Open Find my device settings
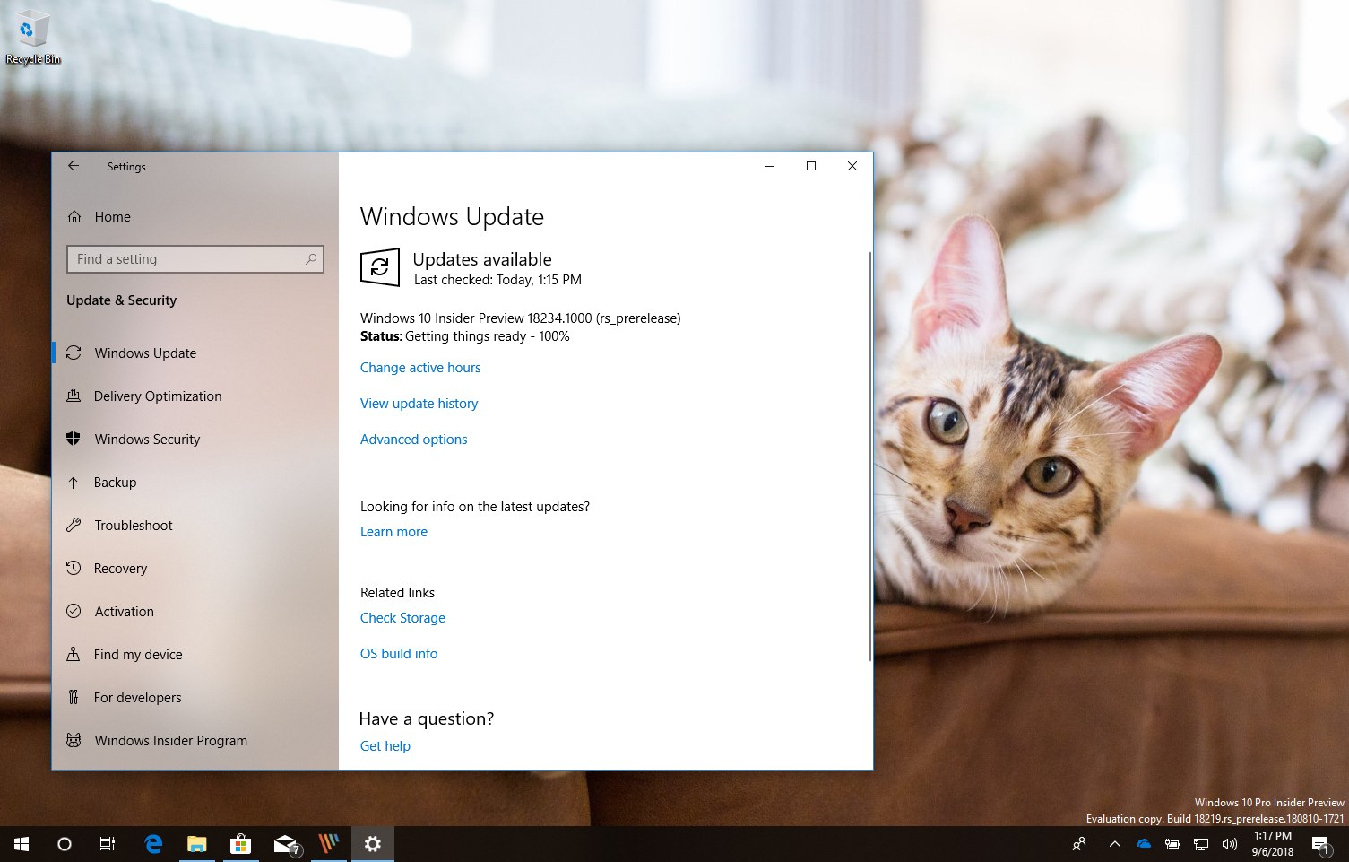This screenshot has width=1349, height=862. point(195,655)
